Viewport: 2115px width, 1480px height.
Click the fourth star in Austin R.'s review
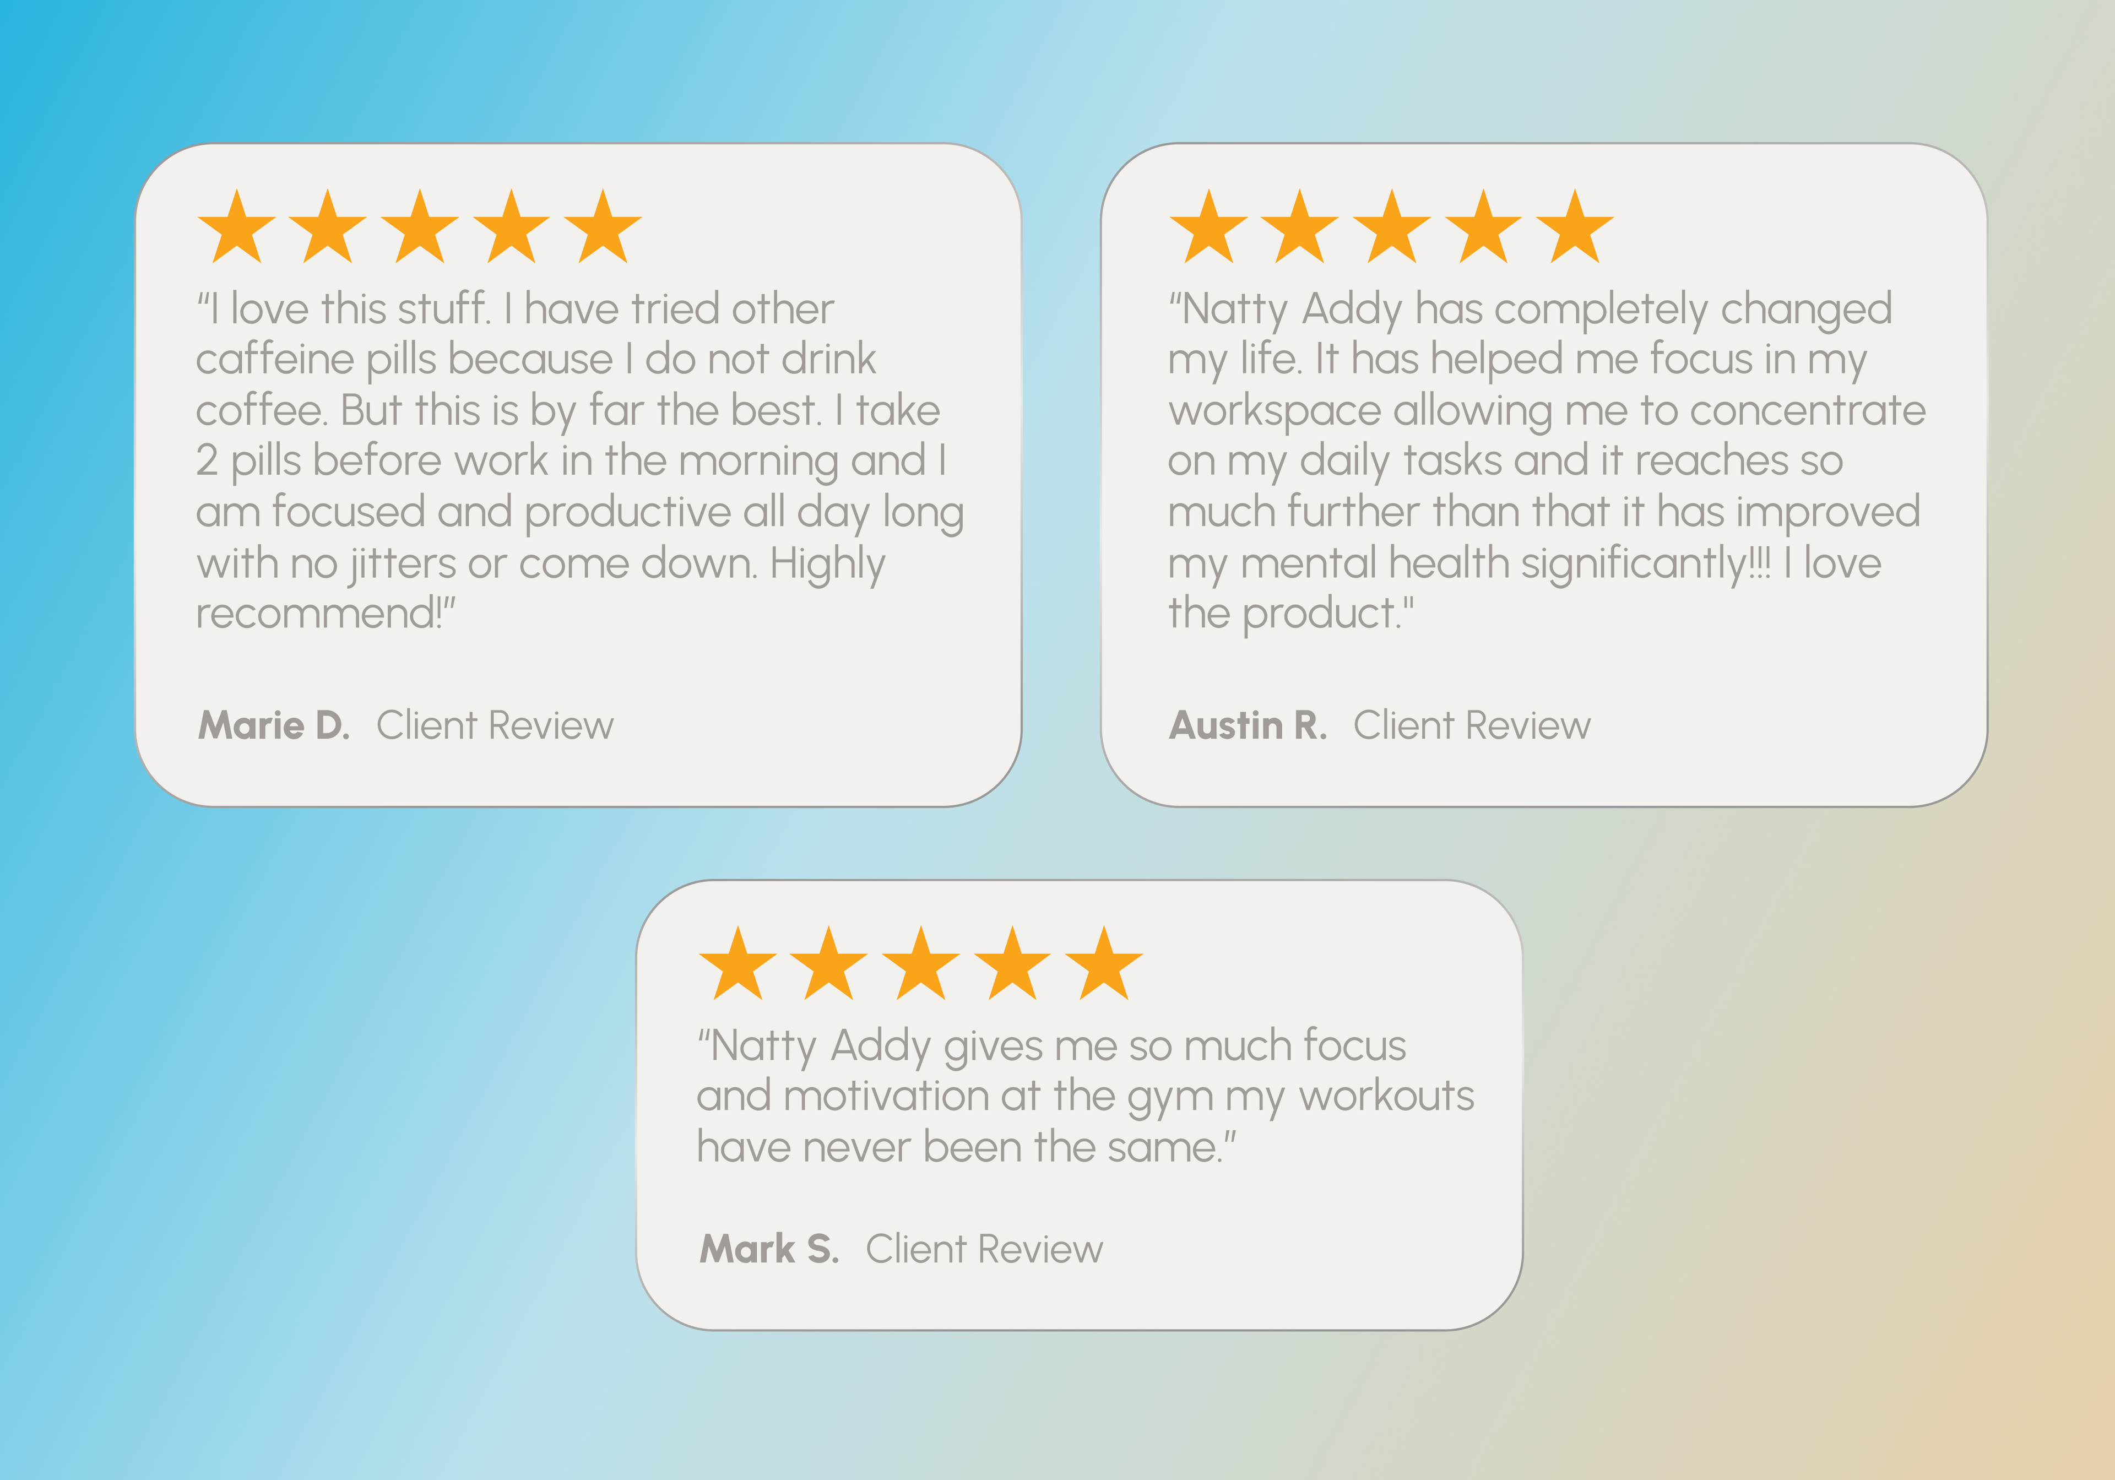pos(1483,229)
